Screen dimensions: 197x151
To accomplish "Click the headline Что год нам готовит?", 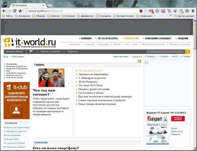I will (x=44, y=92).
